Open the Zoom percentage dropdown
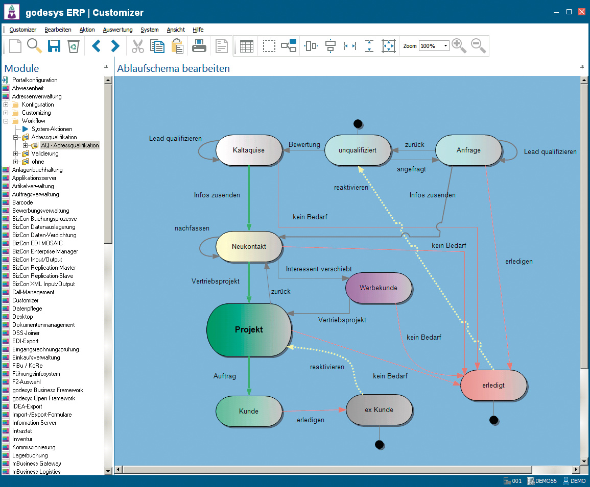 pyautogui.click(x=445, y=46)
